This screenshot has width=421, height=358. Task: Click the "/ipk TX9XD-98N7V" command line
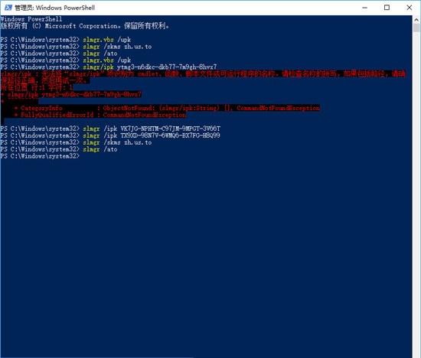pos(110,135)
